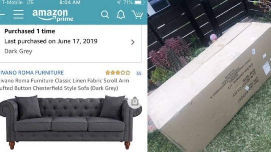Tap the 'Purchased 1 time' heading
The image size is (271, 152).
pyautogui.click(x=30, y=31)
